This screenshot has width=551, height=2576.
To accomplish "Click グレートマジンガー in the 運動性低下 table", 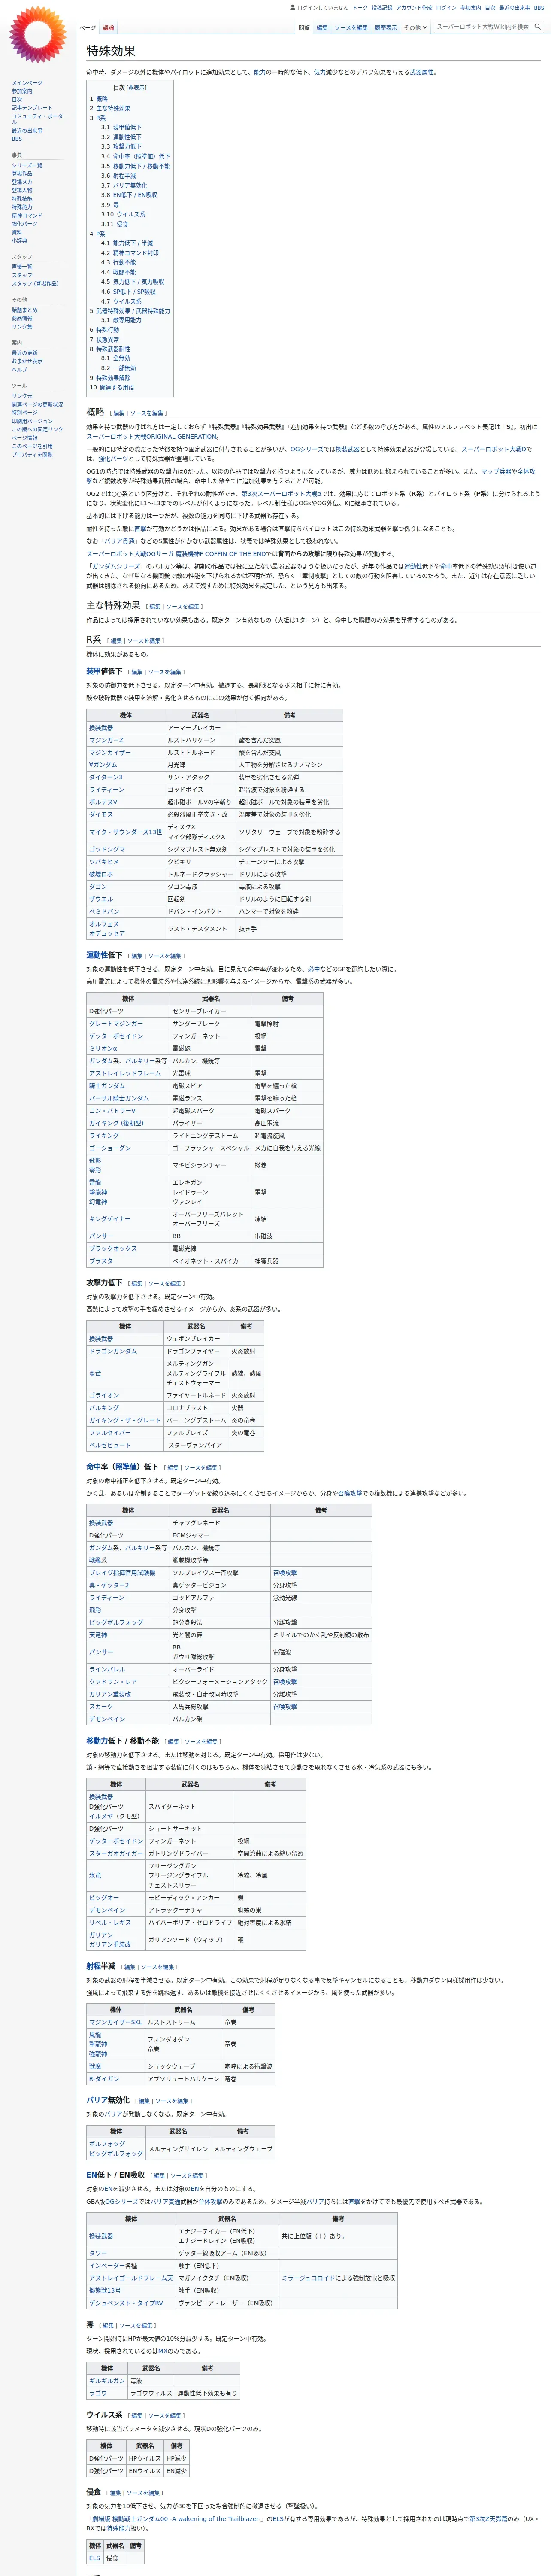I will [x=116, y=1024].
